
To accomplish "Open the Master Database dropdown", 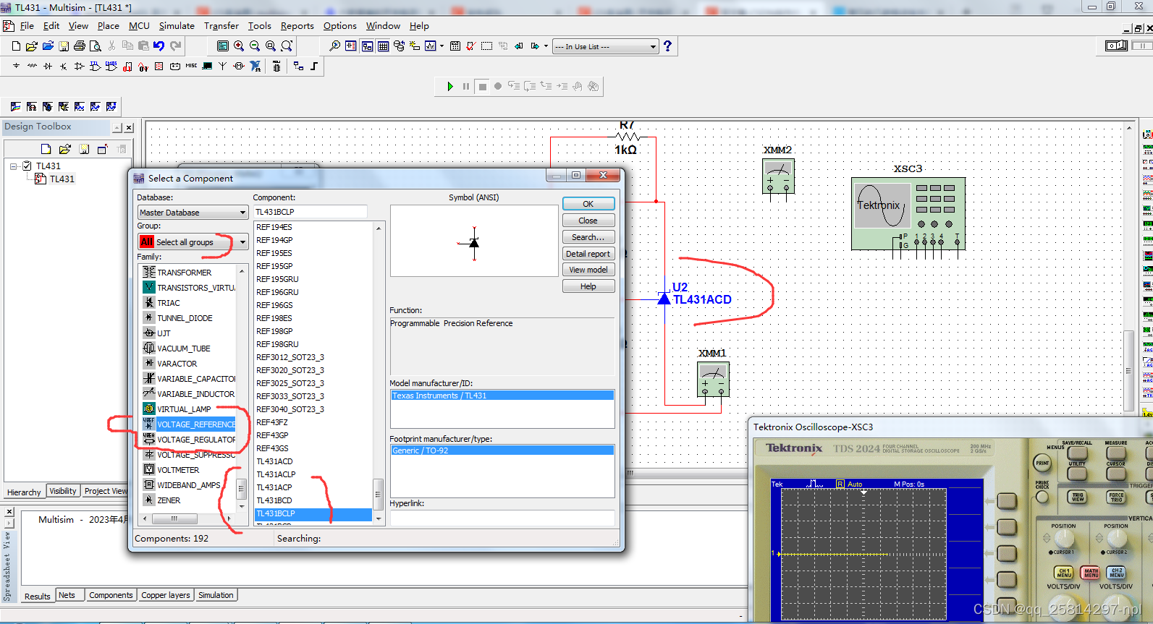I will tap(242, 213).
